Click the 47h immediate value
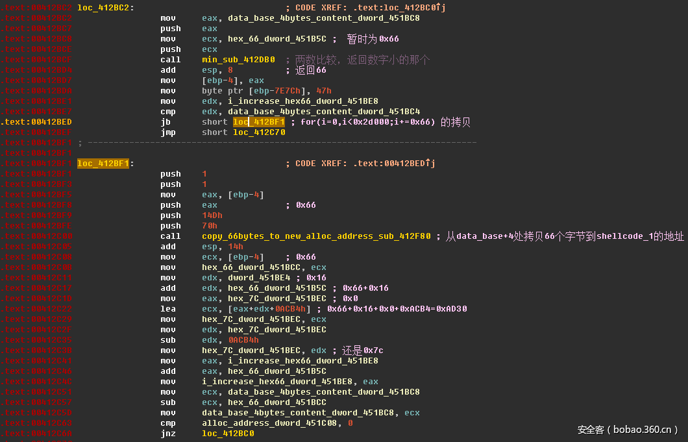 pos(324,91)
